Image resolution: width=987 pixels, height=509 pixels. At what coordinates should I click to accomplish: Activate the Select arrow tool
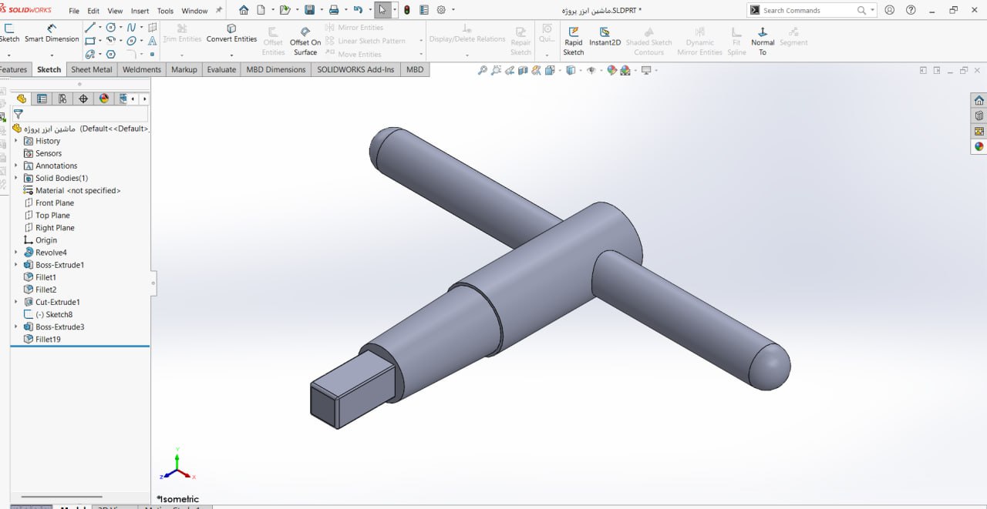click(x=382, y=10)
